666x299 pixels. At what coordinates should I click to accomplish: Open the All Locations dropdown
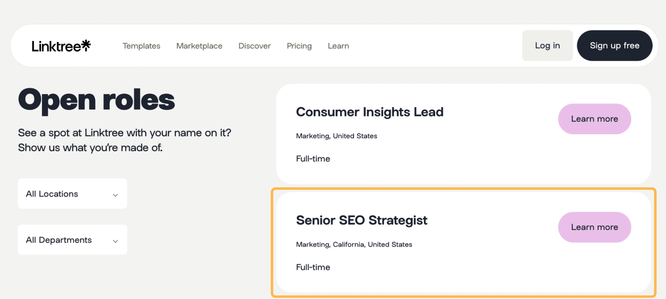[x=72, y=193]
